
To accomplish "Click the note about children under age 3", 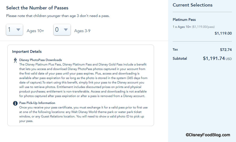I will (58, 16).
